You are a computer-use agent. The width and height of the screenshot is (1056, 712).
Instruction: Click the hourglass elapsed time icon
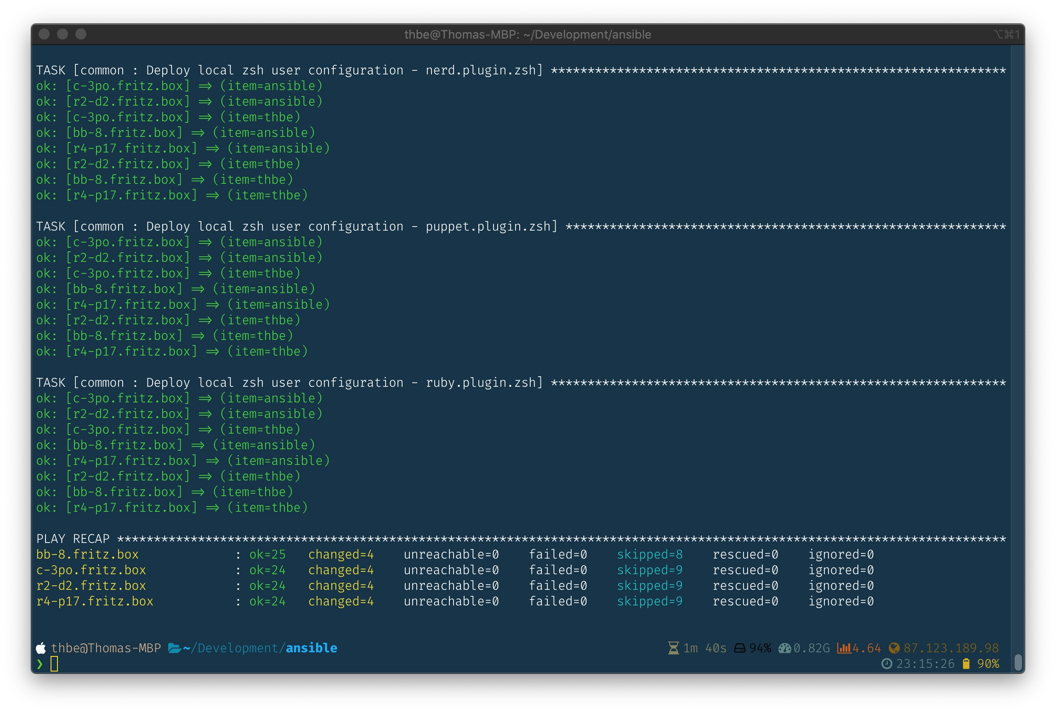click(674, 648)
